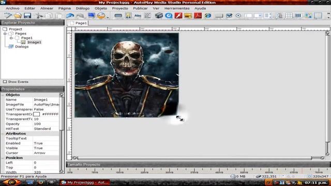Viewport: 331px width, 186px height.
Task: Click the Cut scissors icon
Action: [39, 16]
